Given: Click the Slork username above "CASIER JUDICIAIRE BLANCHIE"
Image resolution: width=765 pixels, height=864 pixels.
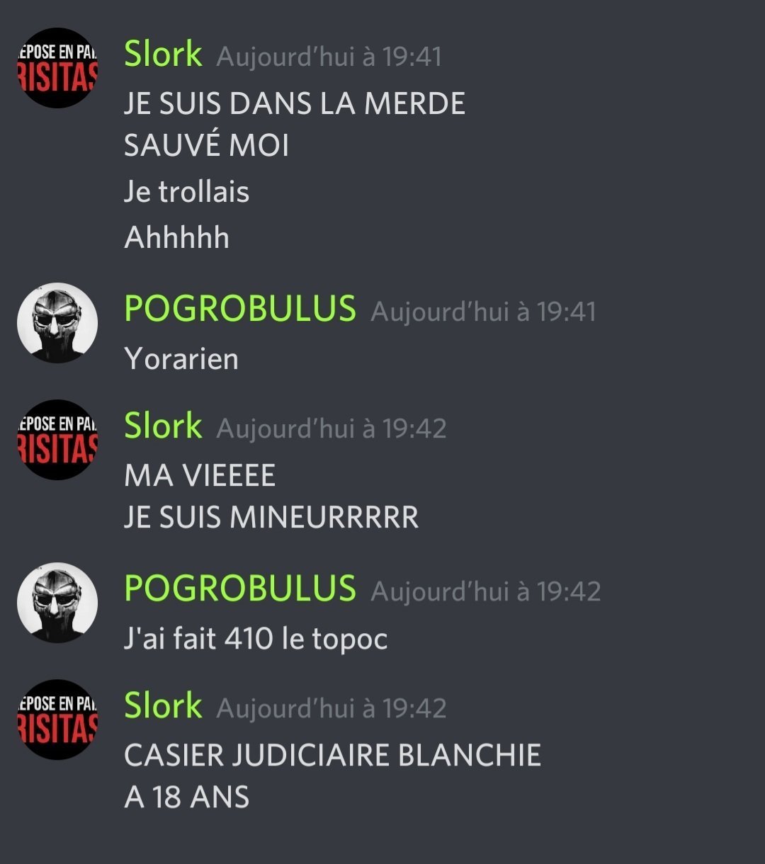Looking at the screenshot, I should 163,706.
